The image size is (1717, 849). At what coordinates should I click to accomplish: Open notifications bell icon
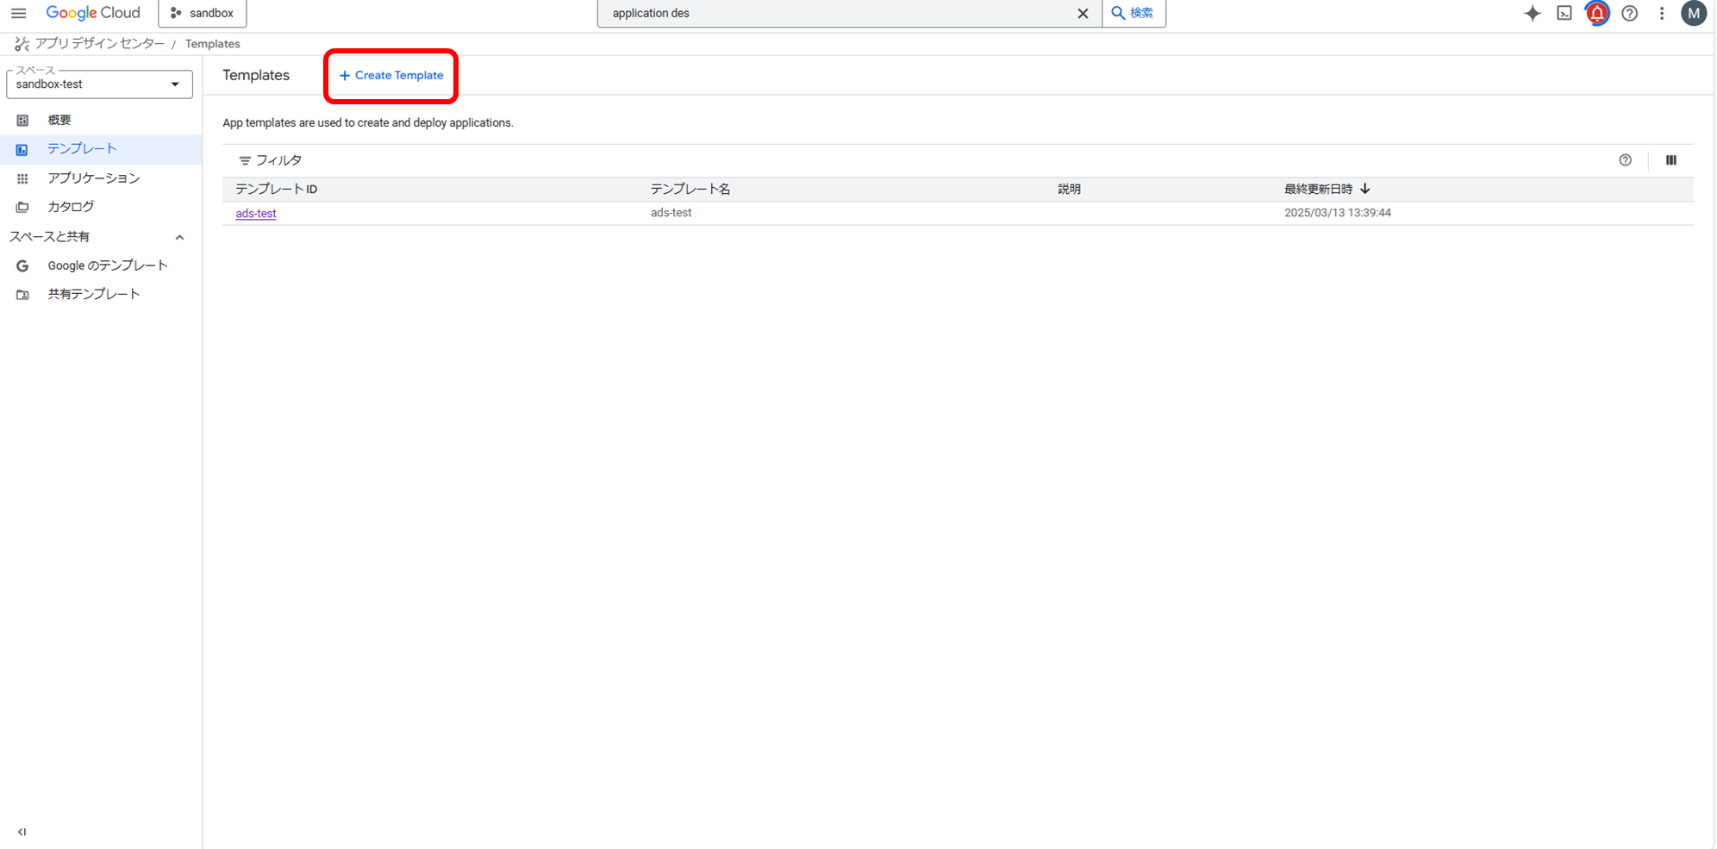point(1597,13)
